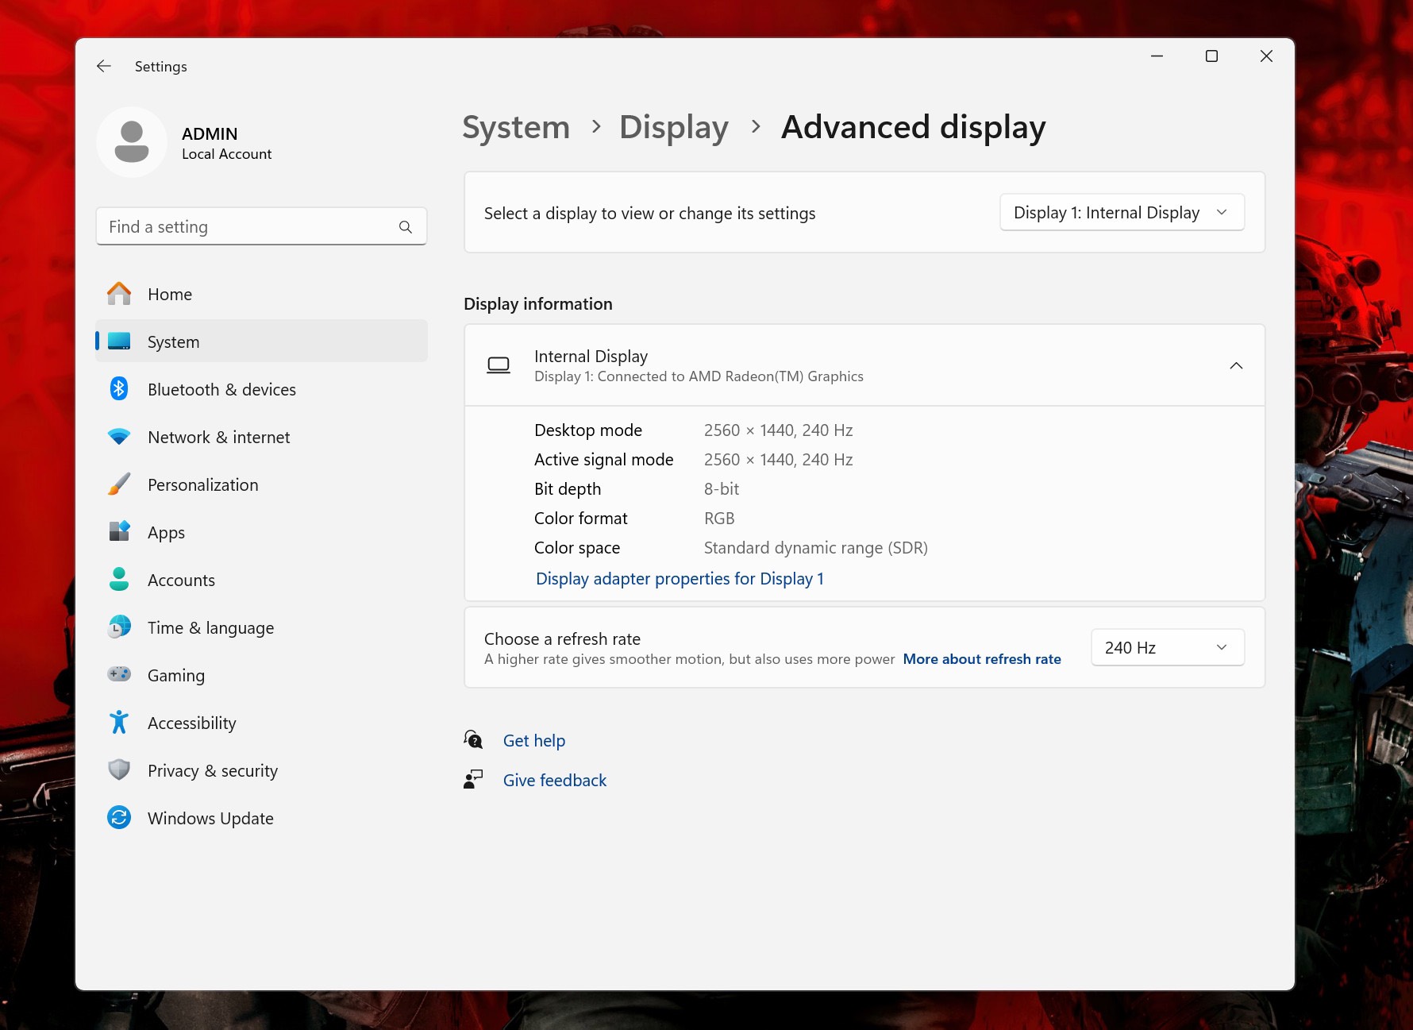Collapse the Internal Display information section

pyautogui.click(x=1235, y=365)
